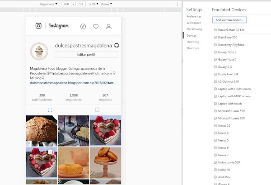Check the Microsoft Lumia 550 device
Image resolution: width=271 pixels, height=185 pixels.
point(215,111)
